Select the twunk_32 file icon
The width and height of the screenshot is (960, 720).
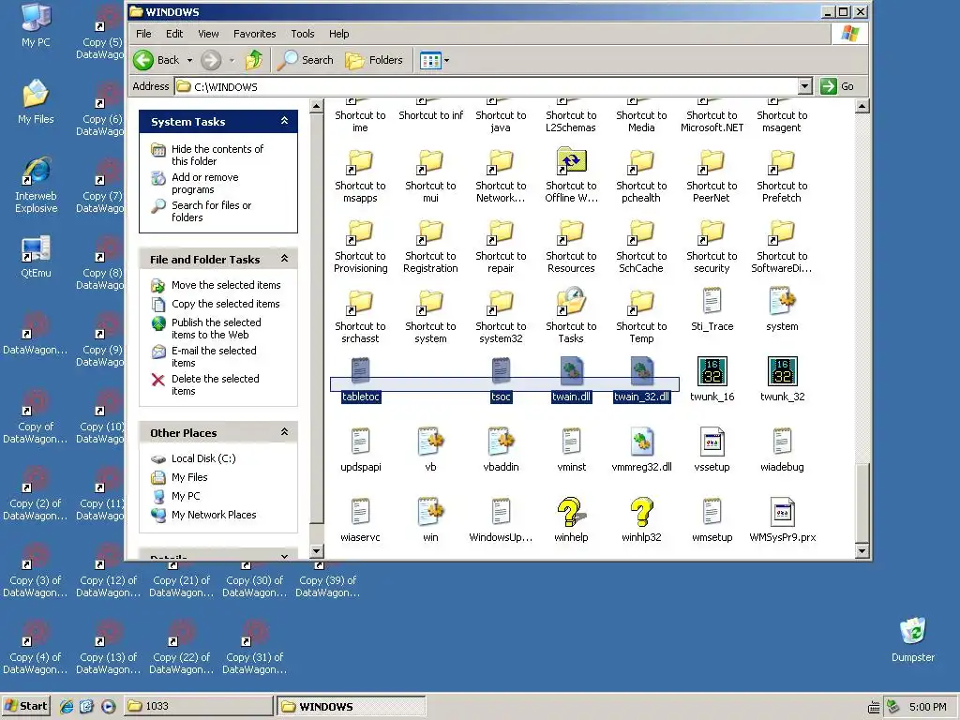[783, 371]
